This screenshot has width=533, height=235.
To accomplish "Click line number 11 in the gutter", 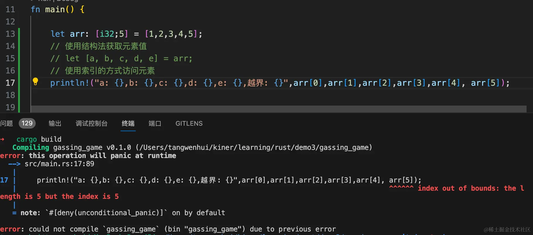I will [x=10, y=9].
